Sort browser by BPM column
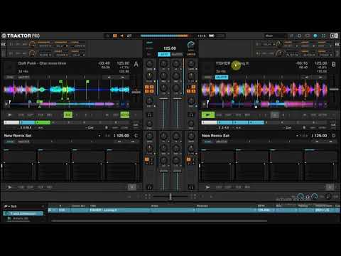 click(261, 206)
